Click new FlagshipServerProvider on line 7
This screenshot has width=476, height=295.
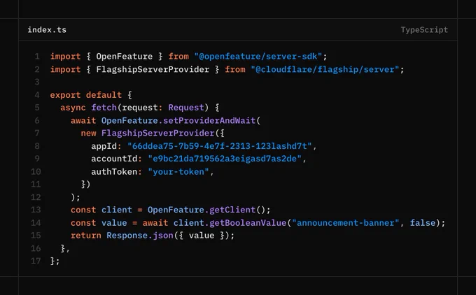tap(148, 133)
